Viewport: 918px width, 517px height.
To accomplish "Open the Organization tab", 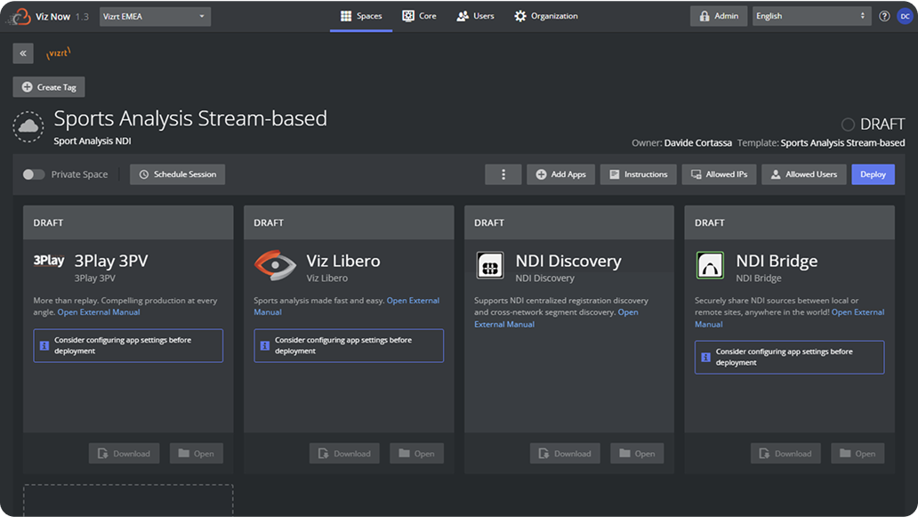I will [546, 16].
